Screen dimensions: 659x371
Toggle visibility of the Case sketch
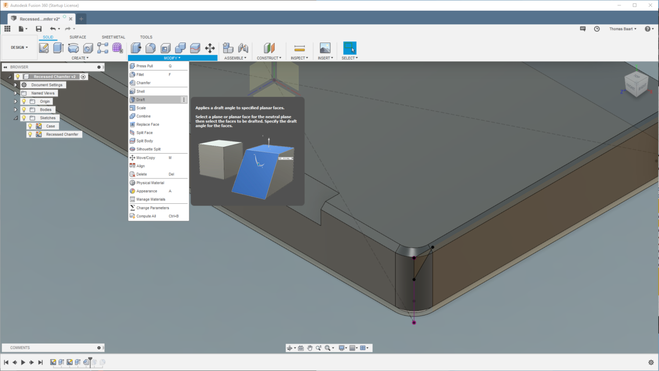(30, 126)
